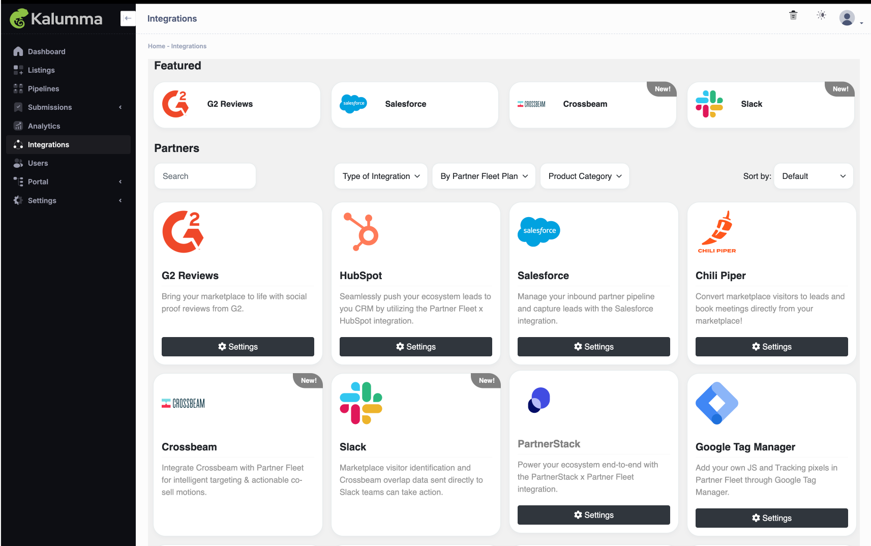Open Google Tag Manager Settings button

tap(772, 518)
